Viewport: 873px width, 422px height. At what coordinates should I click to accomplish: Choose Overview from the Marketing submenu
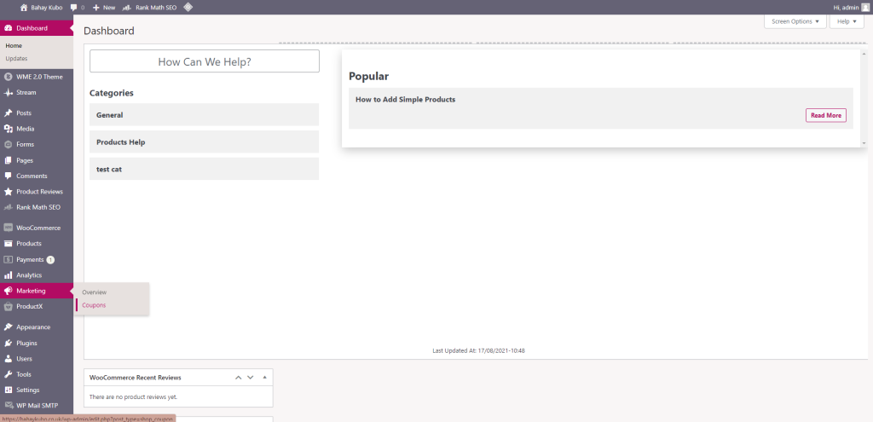point(94,292)
